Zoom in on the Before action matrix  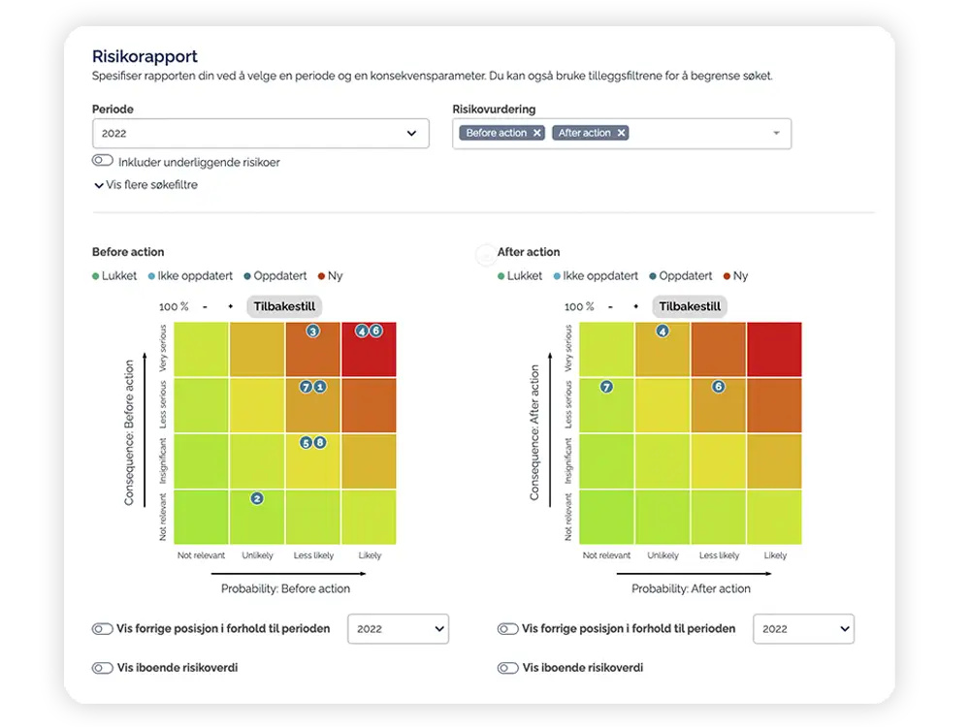coord(231,306)
